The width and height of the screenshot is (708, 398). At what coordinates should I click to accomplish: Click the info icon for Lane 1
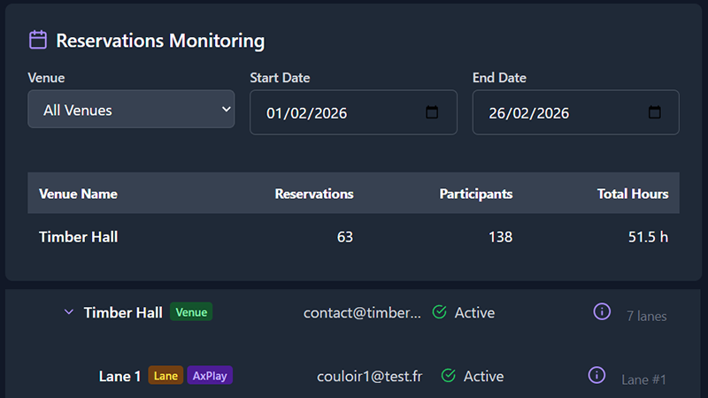[596, 375]
